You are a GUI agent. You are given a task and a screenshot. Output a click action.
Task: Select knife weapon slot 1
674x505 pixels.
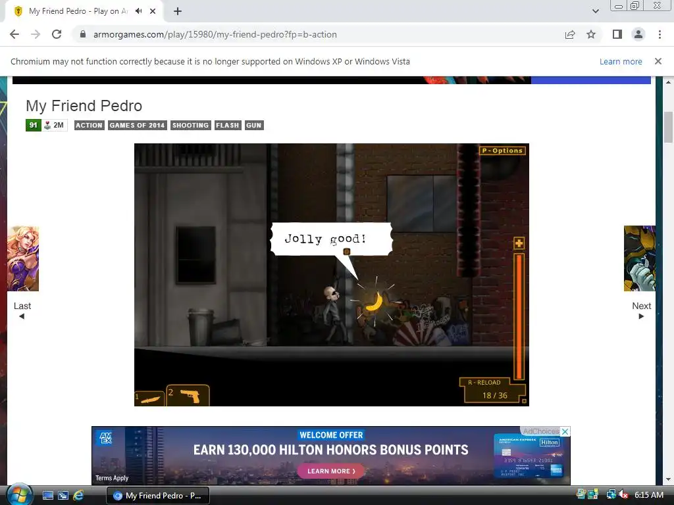[x=149, y=398]
